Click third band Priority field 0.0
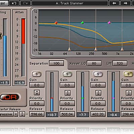 [x=98, y=104]
